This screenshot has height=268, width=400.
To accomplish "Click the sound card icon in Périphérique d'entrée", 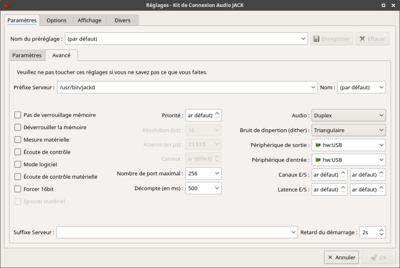I will [318, 160].
